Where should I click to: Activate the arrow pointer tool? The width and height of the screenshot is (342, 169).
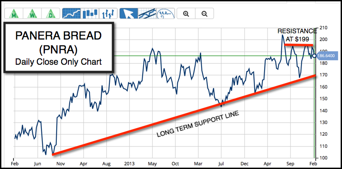[x=129, y=13]
